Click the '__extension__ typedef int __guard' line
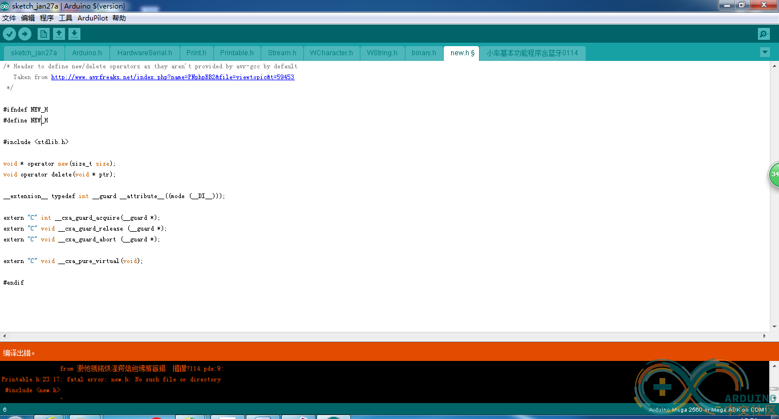The width and height of the screenshot is (779, 419). pyautogui.click(x=114, y=196)
